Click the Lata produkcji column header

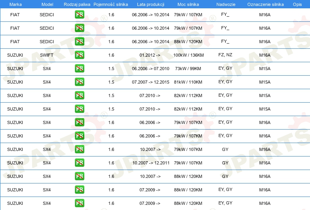150,4
